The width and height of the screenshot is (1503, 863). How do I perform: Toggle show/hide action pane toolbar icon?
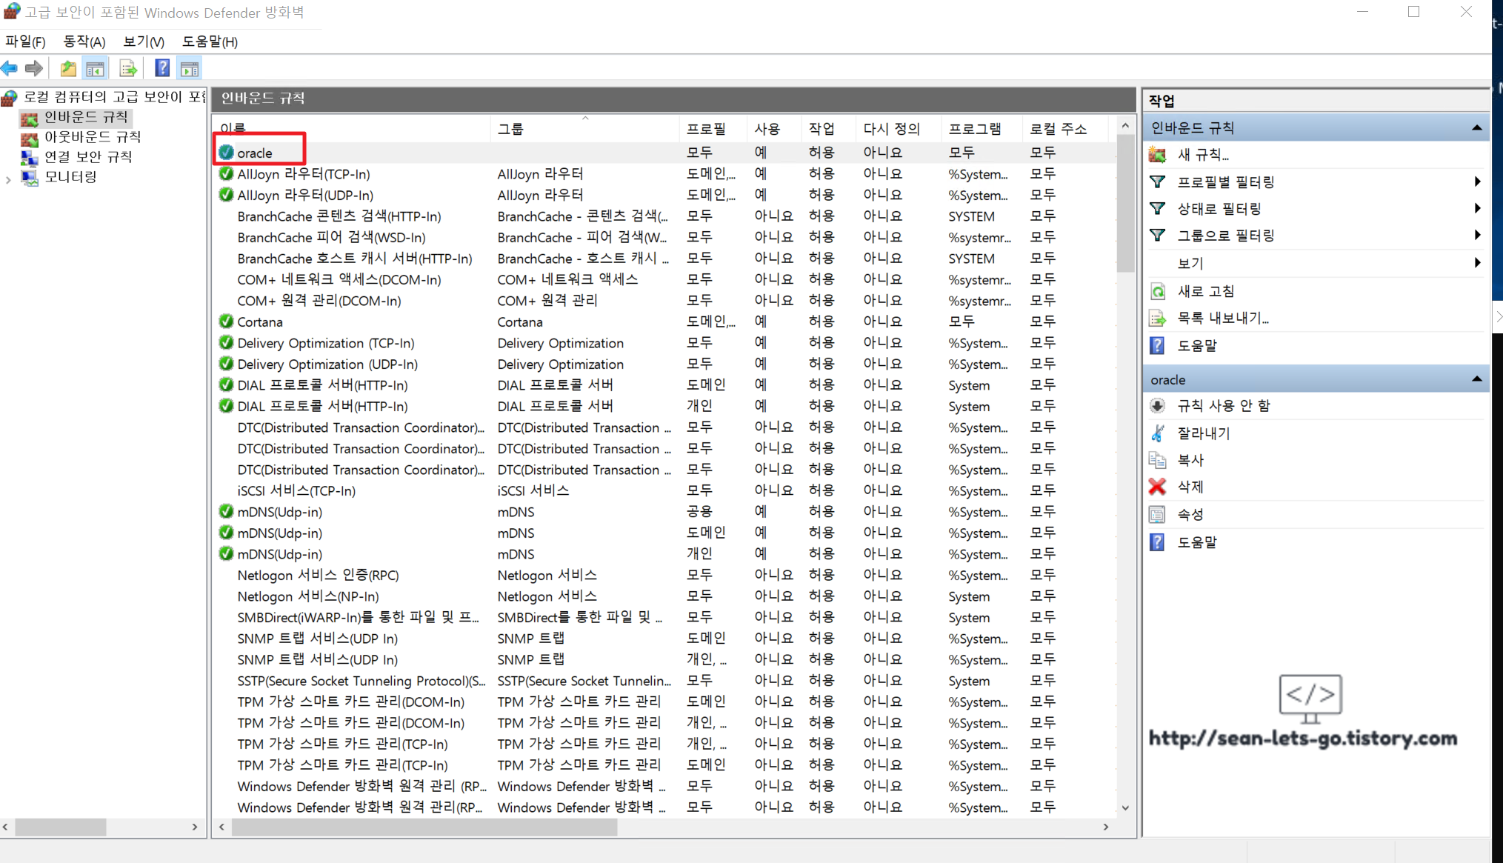click(190, 69)
